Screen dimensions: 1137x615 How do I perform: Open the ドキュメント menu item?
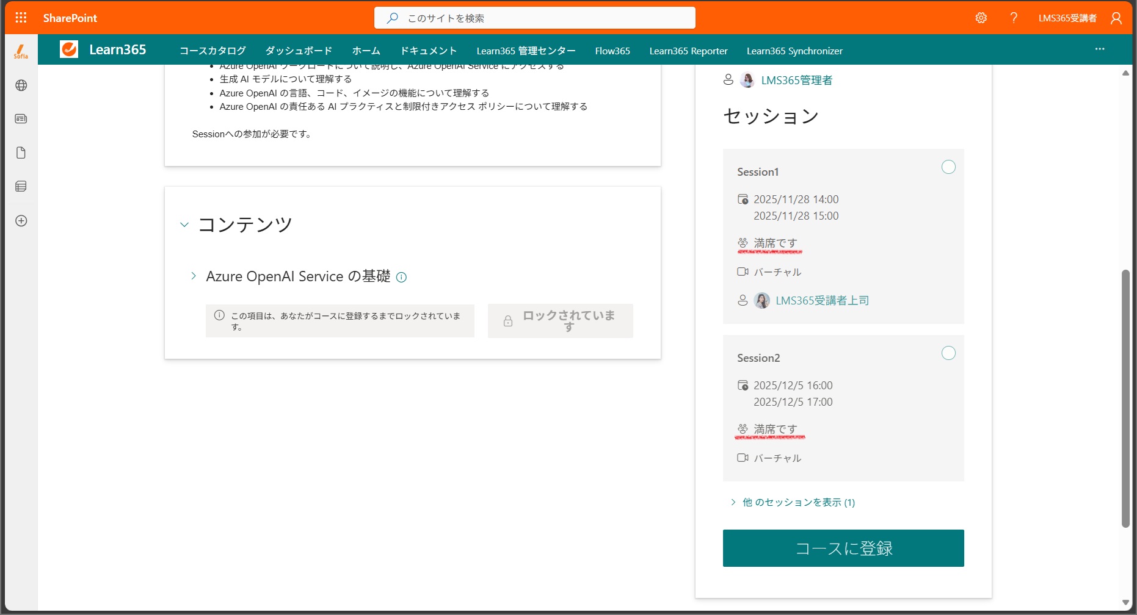[429, 51]
